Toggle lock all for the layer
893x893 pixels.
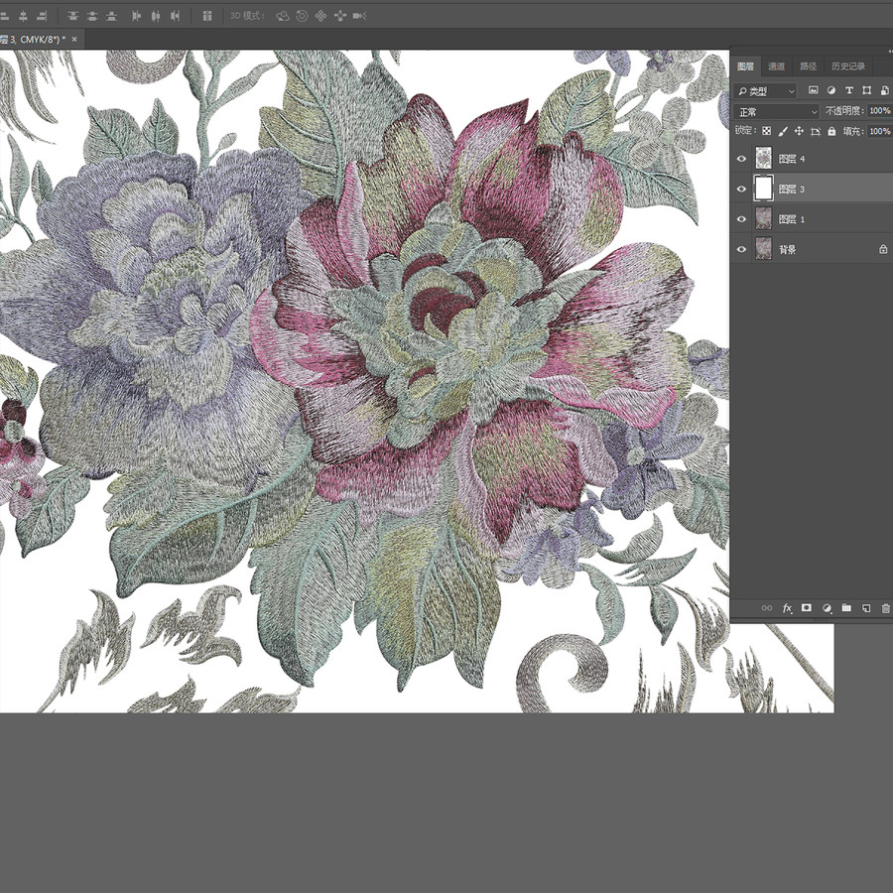pos(831,131)
